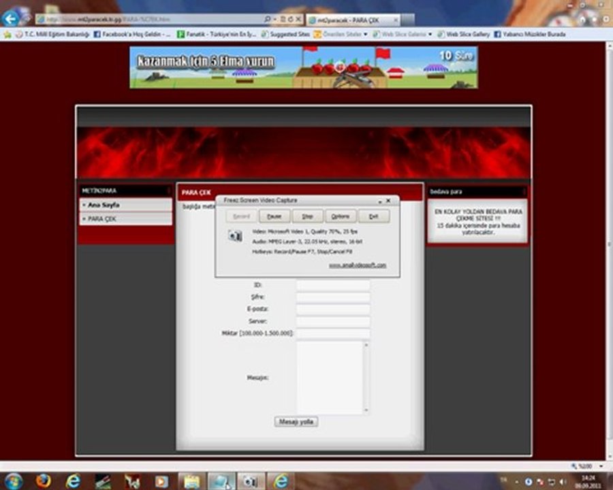Select Ana Sayfa in the site sidebar
The height and width of the screenshot is (490, 613).
[x=125, y=205]
